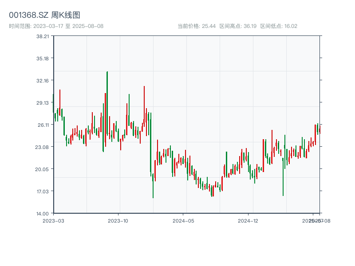Click the y-axis value 32.16
The height and width of the screenshot is (266, 355).
43,81
